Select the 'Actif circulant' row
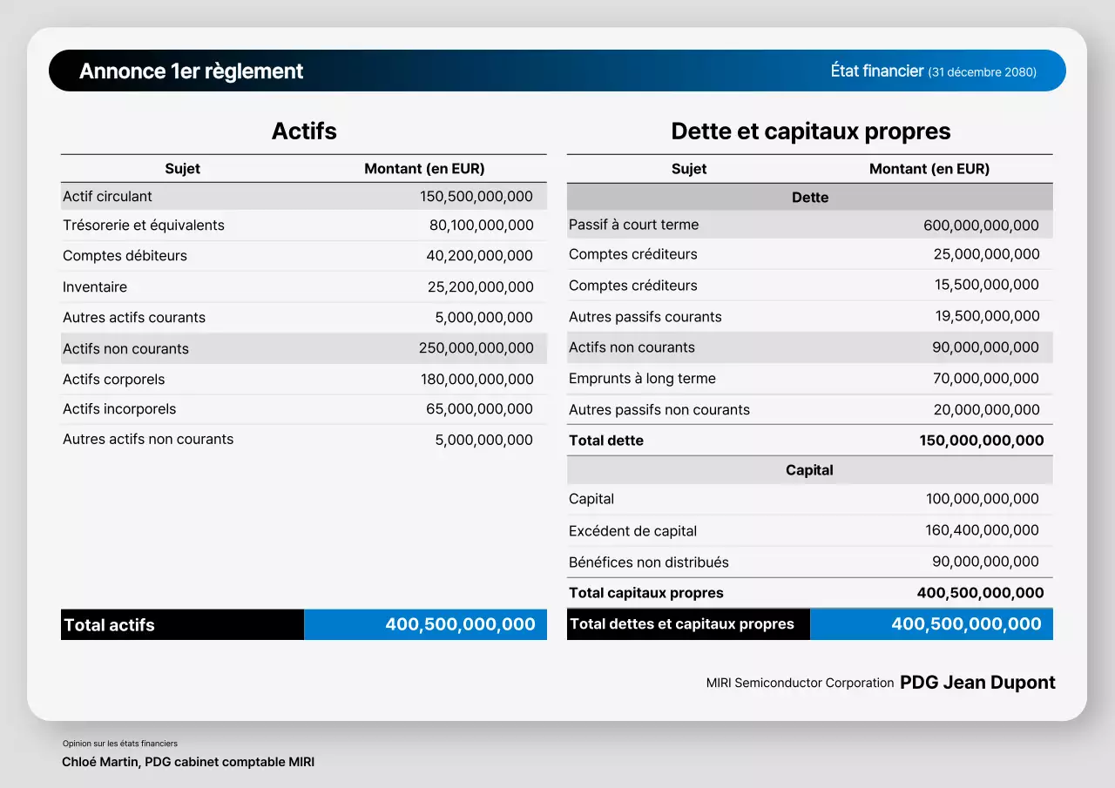Screen dimensions: 1115x788 click(303, 197)
